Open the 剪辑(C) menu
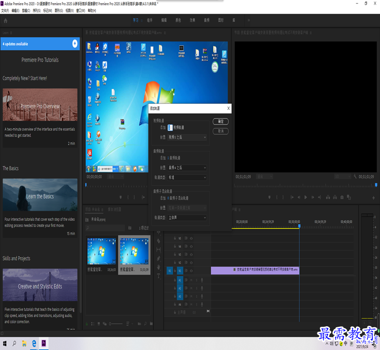 (x=26, y=11)
